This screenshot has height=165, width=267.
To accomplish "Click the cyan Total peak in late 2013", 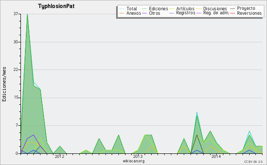I will 197,112.
